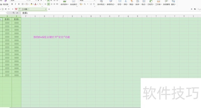201x108 pixels.
Task: Click the WPS home logo icon
Action: (16, 9)
